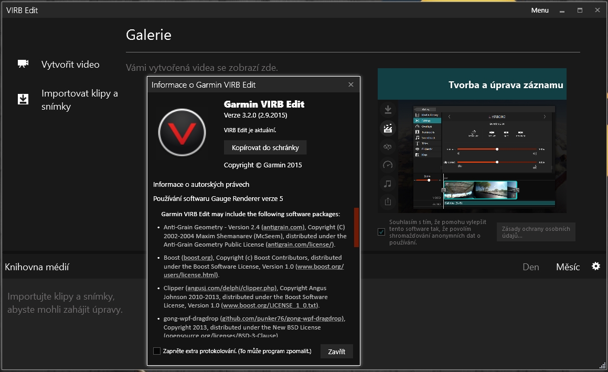Click Informace o autorských právech heading
This screenshot has height=372, width=608.
tap(201, 185)
